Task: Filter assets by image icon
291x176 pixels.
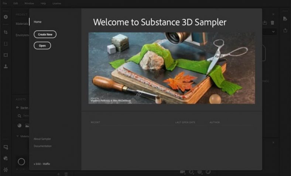Action: [x=27, y=126]
